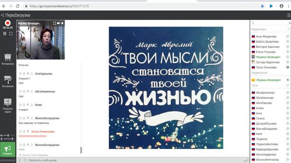
Task: Open info for guest АйсаПавлова
Action: coord(288,103)
